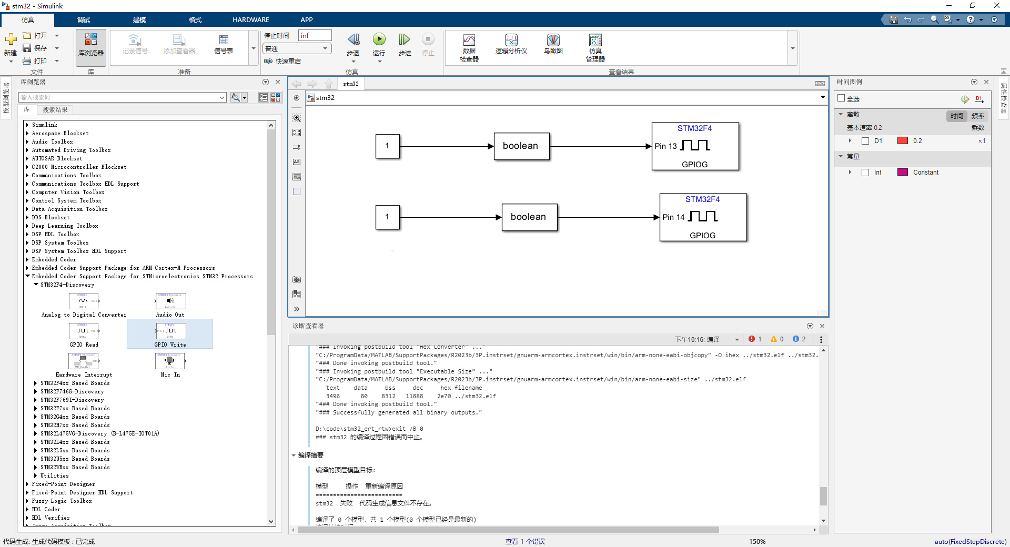Screen dimensions: 1010x547
Task: Open the Bird's-Eye Scope (鸟瞰图)
Action: 553,44
